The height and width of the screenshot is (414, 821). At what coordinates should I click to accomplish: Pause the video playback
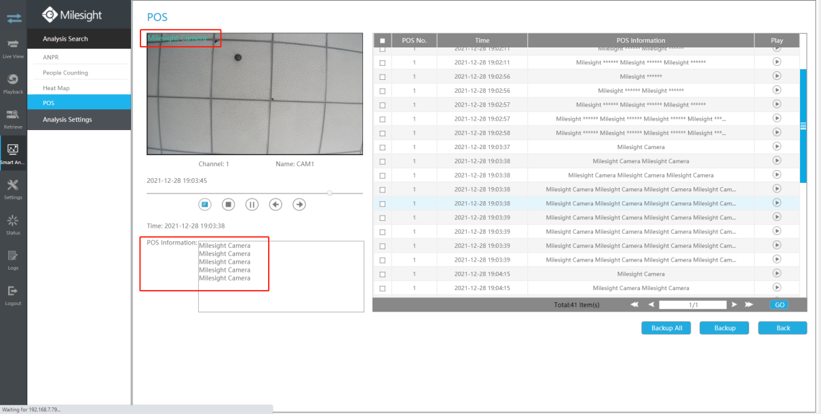tap(252, 204)
